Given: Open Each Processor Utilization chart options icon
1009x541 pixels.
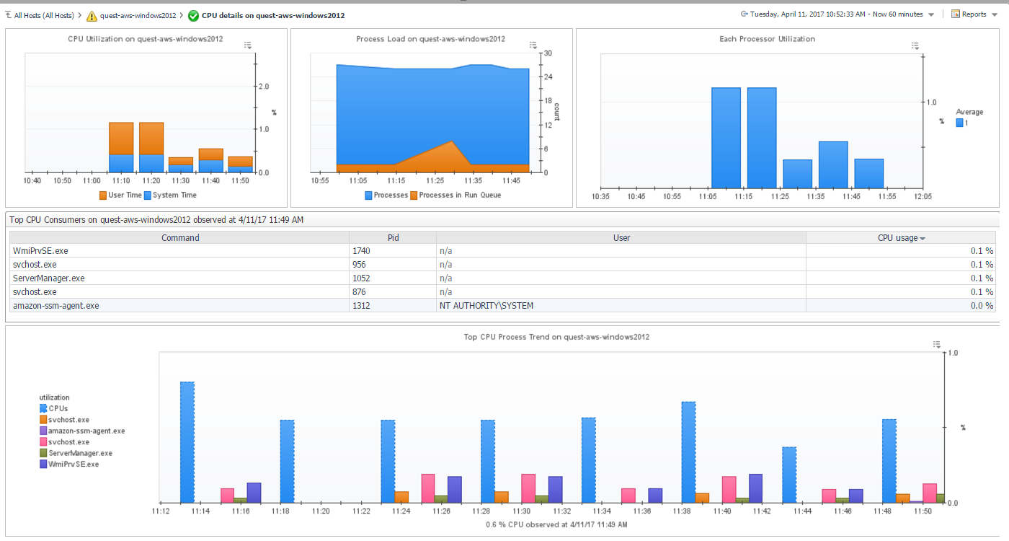Looking at the screenshot, I should pos(915,45).
